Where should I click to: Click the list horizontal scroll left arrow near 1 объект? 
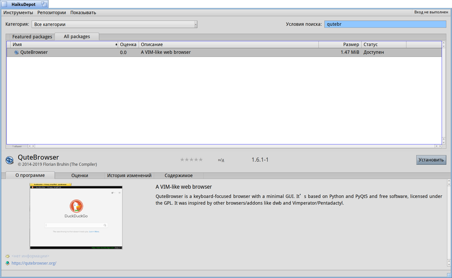click(30, 146)
